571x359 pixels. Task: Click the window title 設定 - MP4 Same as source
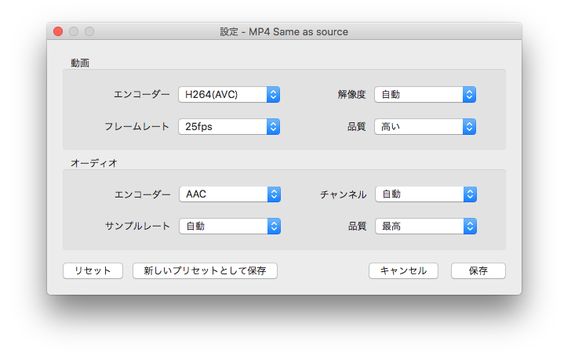click(x=284, y=32)
